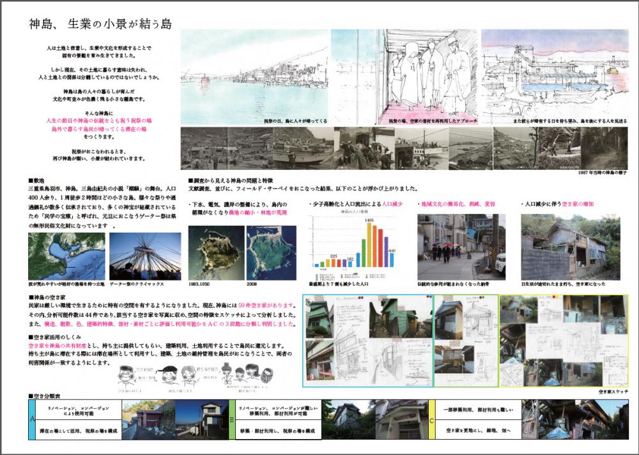This screenshot has height=455, width=639.
Task: Select the blue-bordered vacant house sketch panel
Action: (368, 340)
